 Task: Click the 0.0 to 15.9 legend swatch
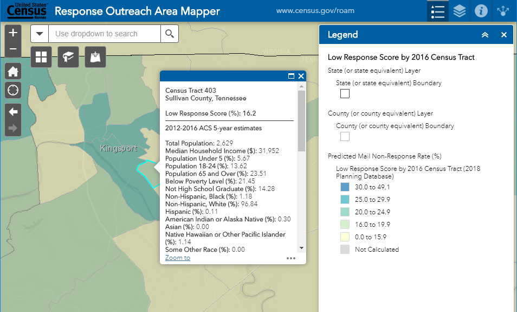[x=345, y=237]
